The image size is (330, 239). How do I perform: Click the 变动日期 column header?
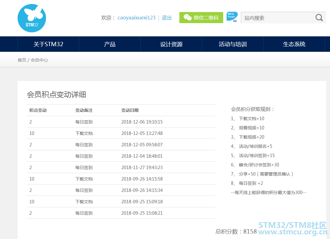[130, 110]
